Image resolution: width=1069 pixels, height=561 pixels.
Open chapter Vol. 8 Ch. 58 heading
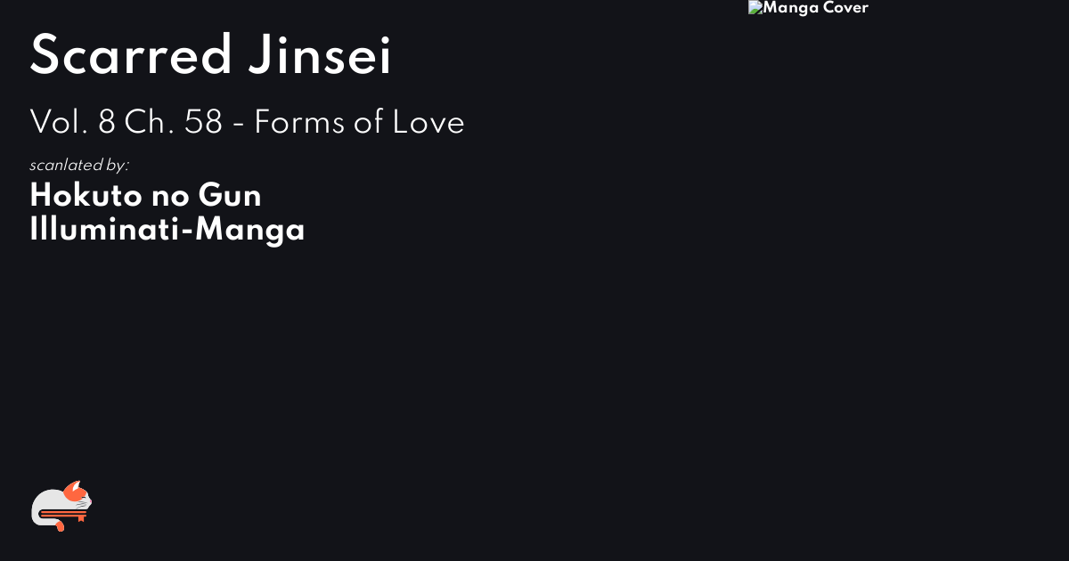point(247,122)
